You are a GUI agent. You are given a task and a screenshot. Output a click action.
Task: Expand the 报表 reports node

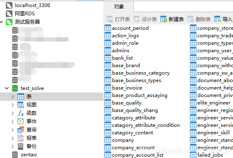[13, 138]
